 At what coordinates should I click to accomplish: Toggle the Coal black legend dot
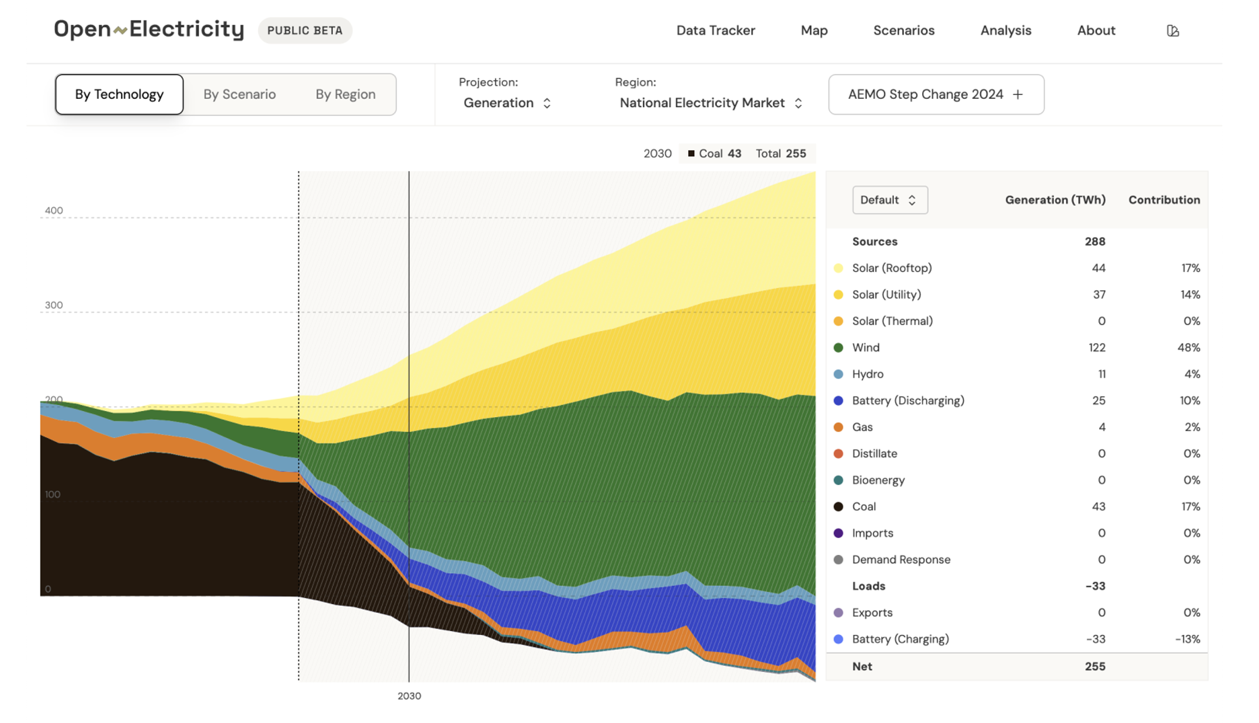coord(838,507)
